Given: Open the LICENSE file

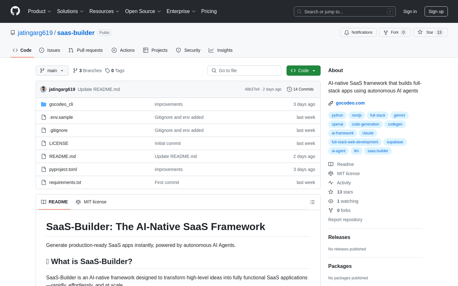Looking at the screenshot, I should 59,143.
